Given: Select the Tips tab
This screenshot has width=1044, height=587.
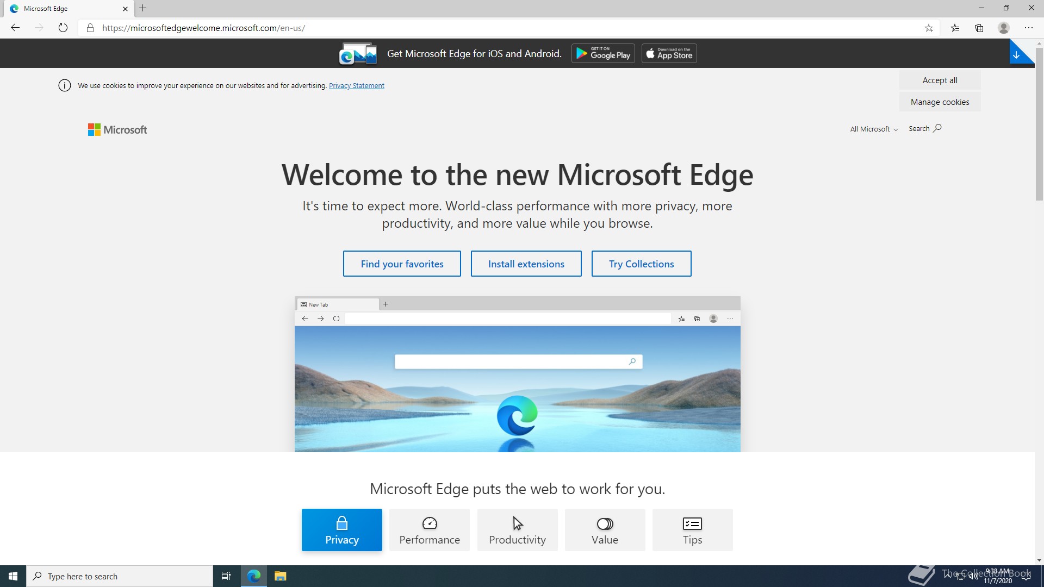Looking at the screenshot, I should point(692,530).
